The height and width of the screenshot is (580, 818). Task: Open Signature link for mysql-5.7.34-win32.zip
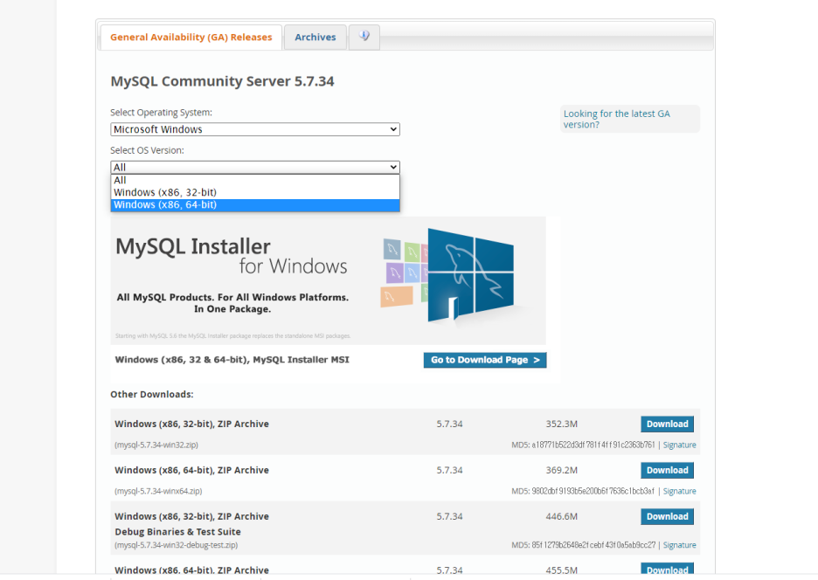679,445
